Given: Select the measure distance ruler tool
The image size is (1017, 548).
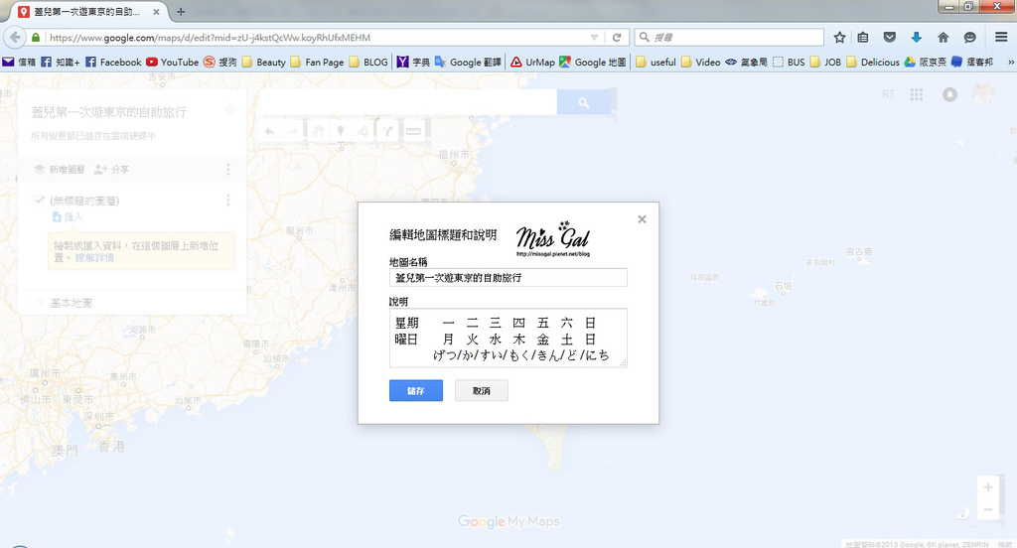Looking at the screenshot, I should click(x=413, y=131).
